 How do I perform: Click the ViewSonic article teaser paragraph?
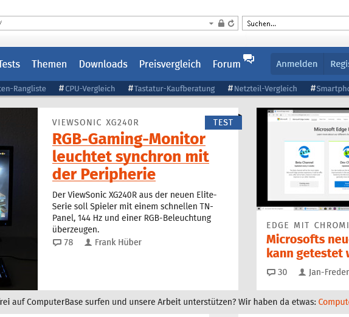[134, 212]
